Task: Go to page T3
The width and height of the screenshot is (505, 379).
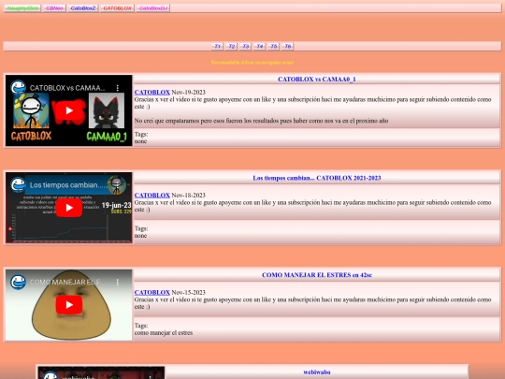Action: coord(245,47)
